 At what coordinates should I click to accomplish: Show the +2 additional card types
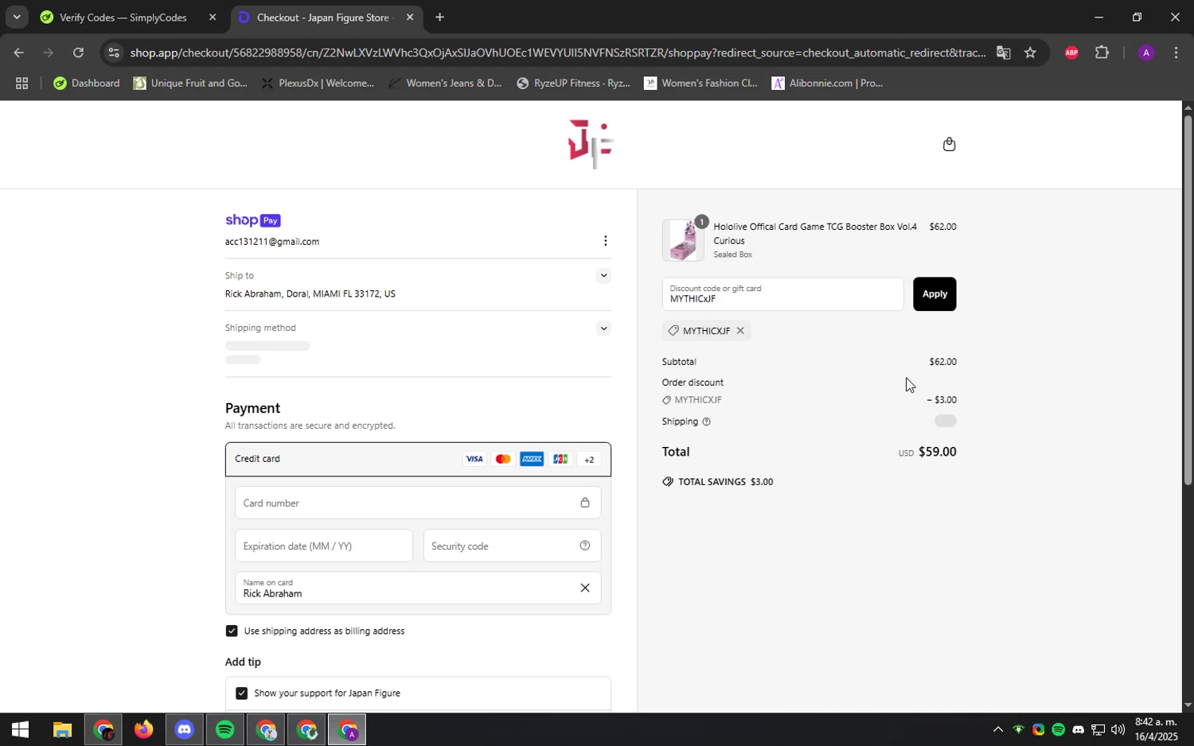589,459
